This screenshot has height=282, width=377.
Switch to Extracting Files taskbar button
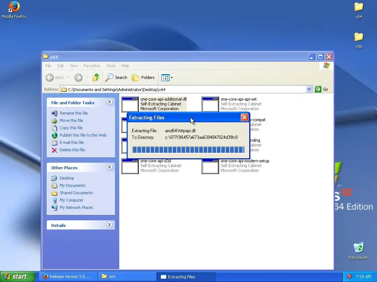click(x=186, y=276)
